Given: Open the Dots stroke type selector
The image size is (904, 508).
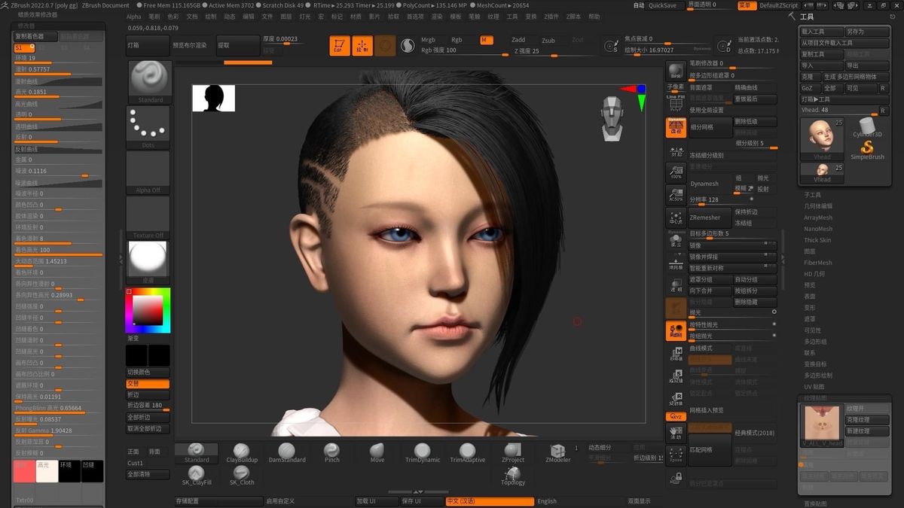Looking at the screenshot, I should (x=149, y=127).
